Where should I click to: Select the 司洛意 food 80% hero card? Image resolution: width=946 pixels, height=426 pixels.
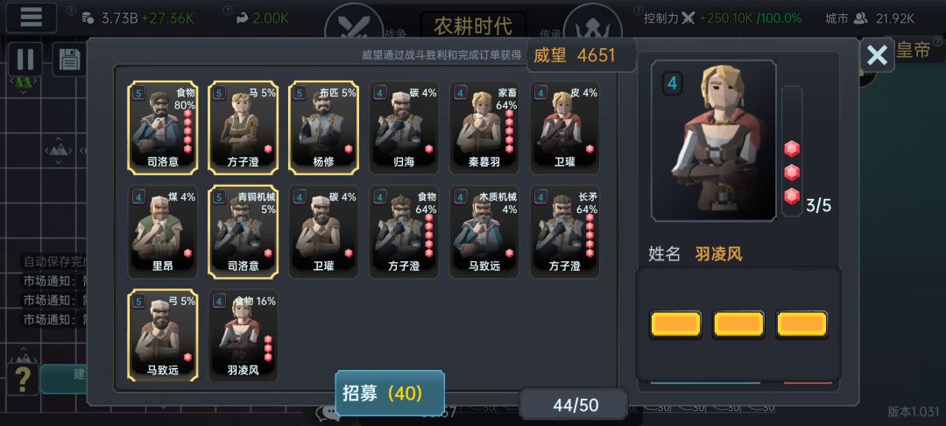163,128
